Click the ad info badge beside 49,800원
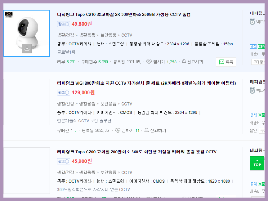Screen dimensions: 268x201 [63, 24]
